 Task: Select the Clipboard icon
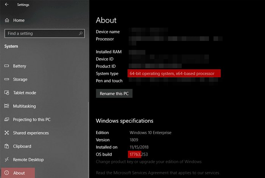(7, 146)
